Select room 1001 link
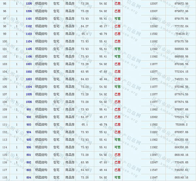The height and width of the screenshot is (181, 196). tap(29, 64)
